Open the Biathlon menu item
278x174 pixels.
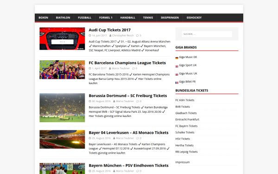[63, 18]
